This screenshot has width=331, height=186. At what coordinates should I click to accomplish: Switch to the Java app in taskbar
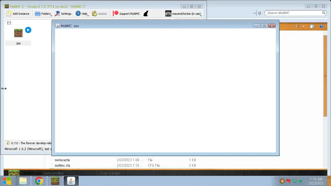pyautogui.click(x=71, y=181)
